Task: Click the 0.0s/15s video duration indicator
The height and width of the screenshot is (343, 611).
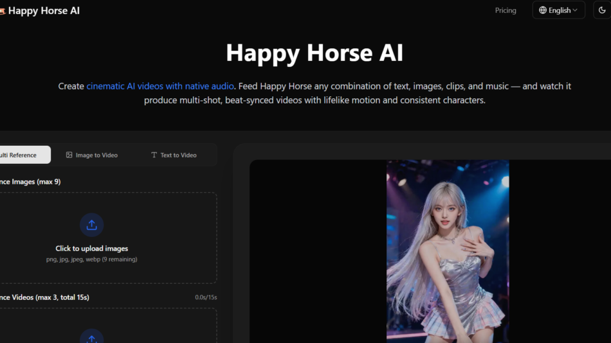Action: pyautogui.click(x=206, y=297)
